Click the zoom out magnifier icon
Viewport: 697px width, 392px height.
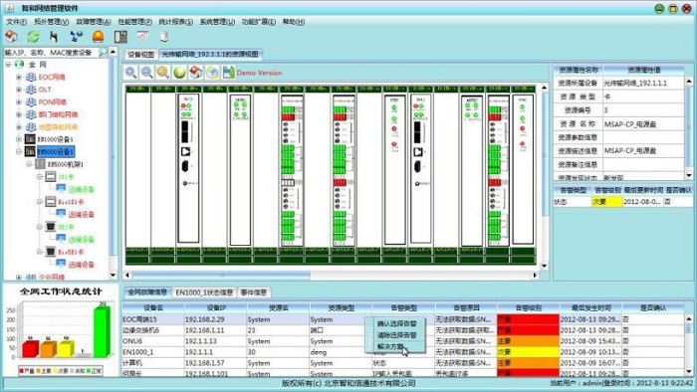point(146,72)
